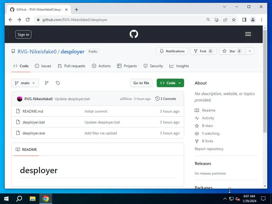The width and height of the screenshot is (272, 204).
Task: Click the GitHub Octocat logo in header
Action: click(x=134, y=34)
